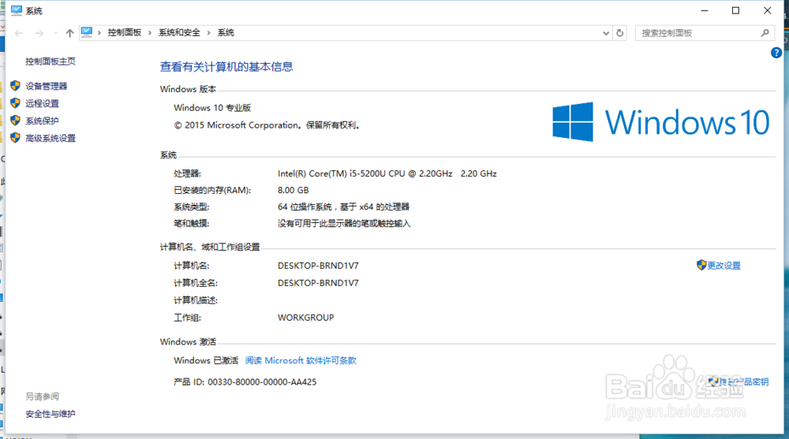Click processor value Intel Core i5-5200U text
Image resolution: width=789 pixels, height=439 pixels.
point(387,173)
